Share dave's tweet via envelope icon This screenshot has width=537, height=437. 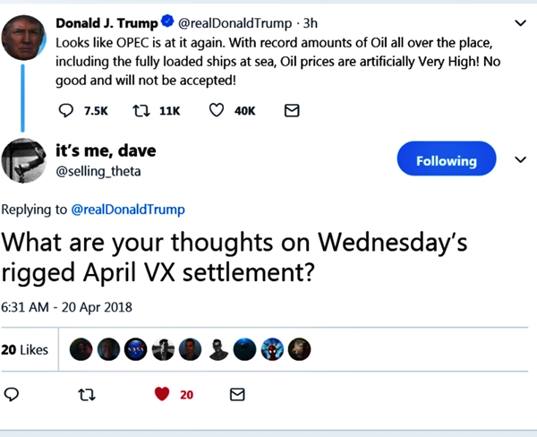pyautogui.click(x=237, y=394)
